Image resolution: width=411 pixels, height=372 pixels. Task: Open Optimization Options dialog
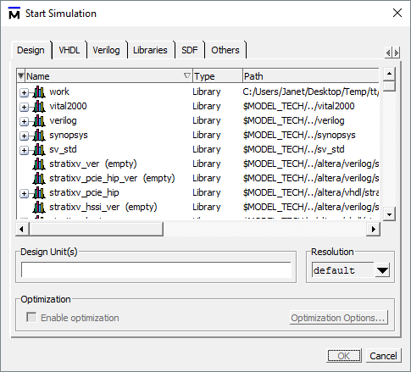point(338,318)
